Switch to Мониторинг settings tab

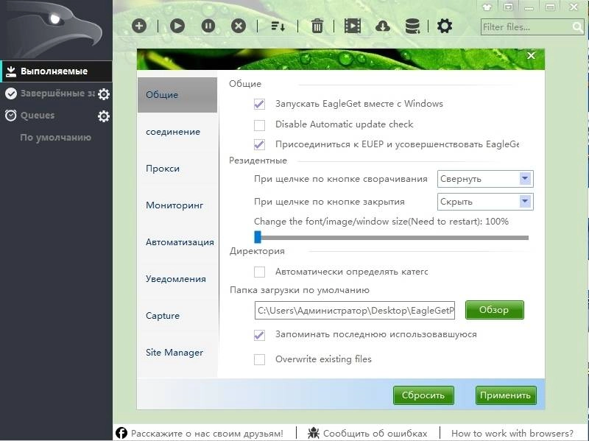click(174, 205)
